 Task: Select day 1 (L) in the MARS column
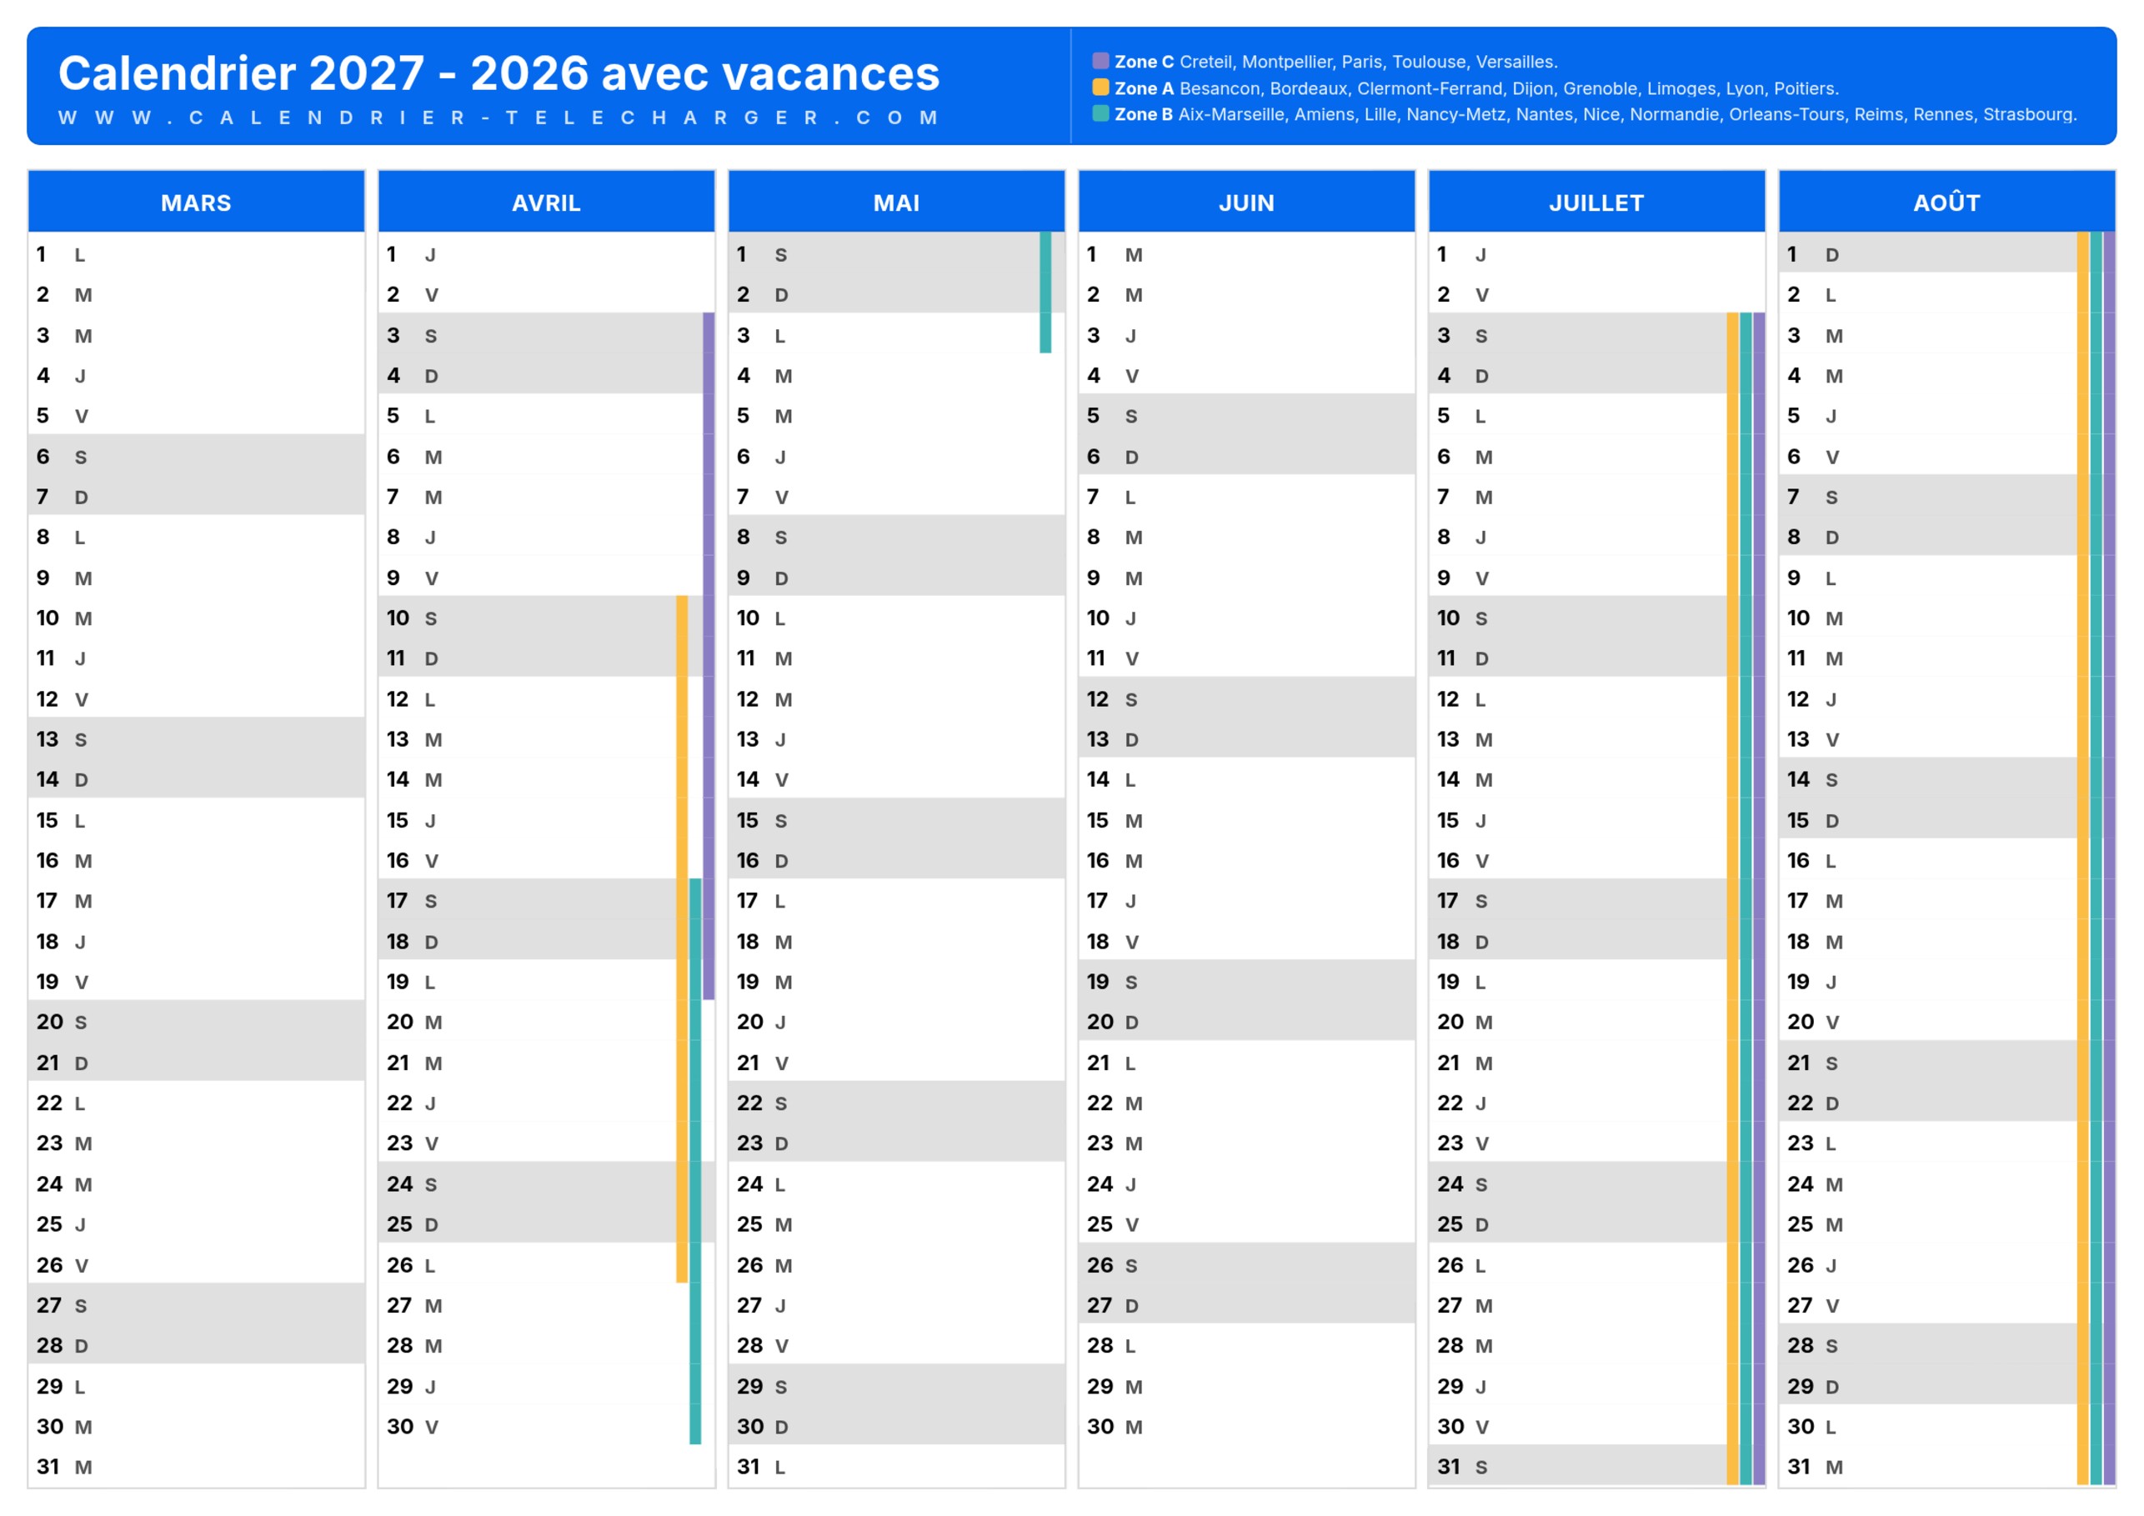pyautogui.click(x=196, y=253)
